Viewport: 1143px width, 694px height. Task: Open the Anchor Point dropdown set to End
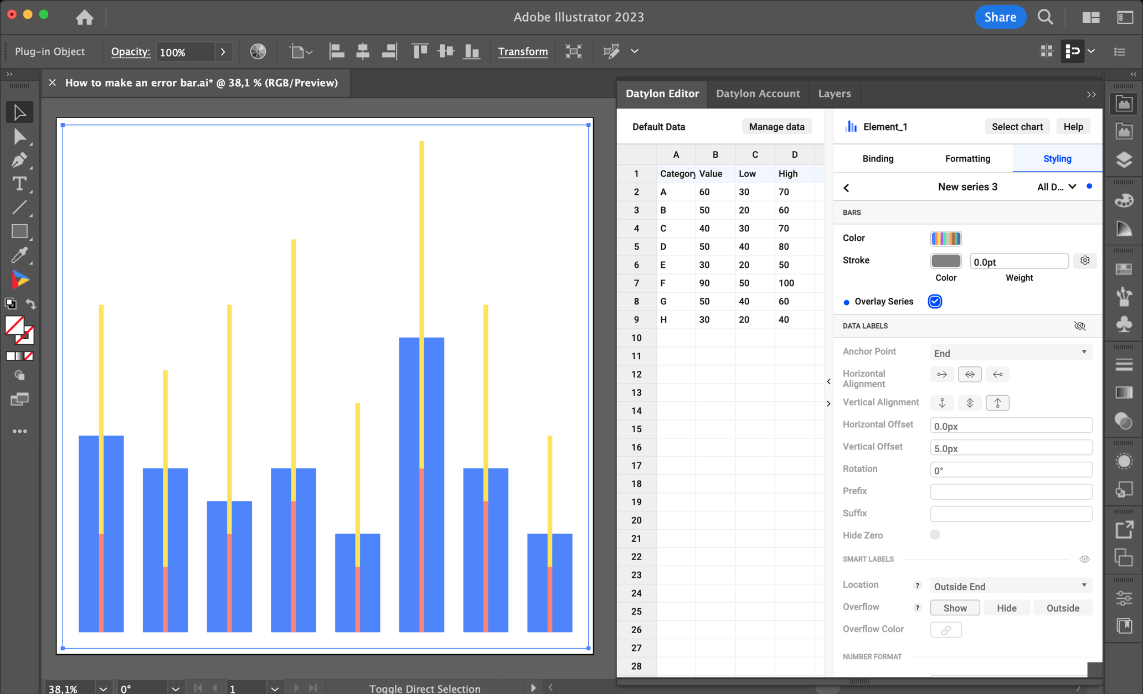pos(1011,353)
